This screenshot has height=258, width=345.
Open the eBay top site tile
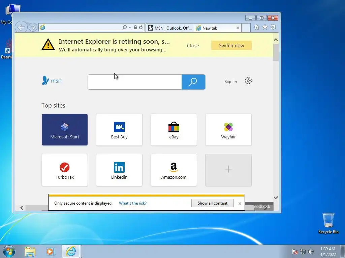(x=174, y=130)
